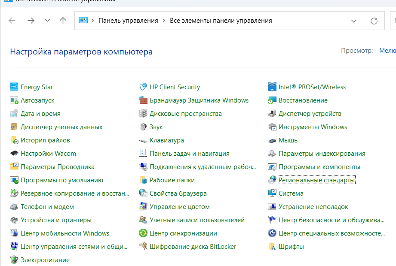This screenshot has width=396, height=266.
Task: Open the Брандмауэр Защитника Windows brick icon
Action: [143, 100]
